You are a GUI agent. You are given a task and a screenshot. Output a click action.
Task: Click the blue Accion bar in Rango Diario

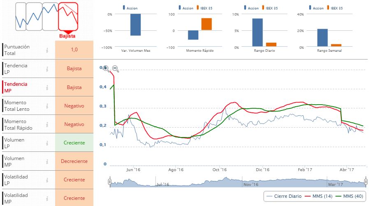click(x=257, y=32)
